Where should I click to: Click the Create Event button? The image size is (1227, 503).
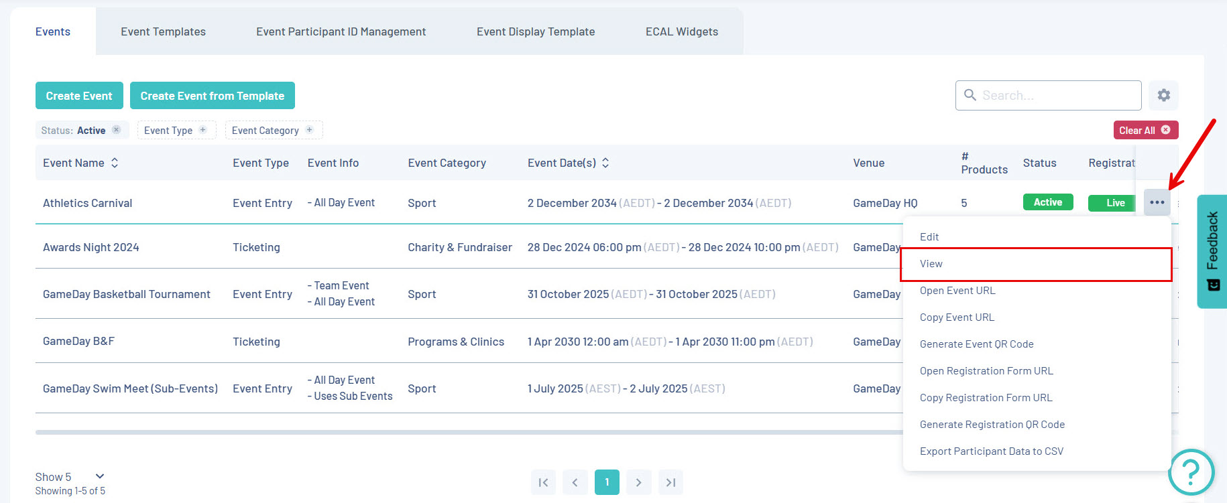[79, 96]
